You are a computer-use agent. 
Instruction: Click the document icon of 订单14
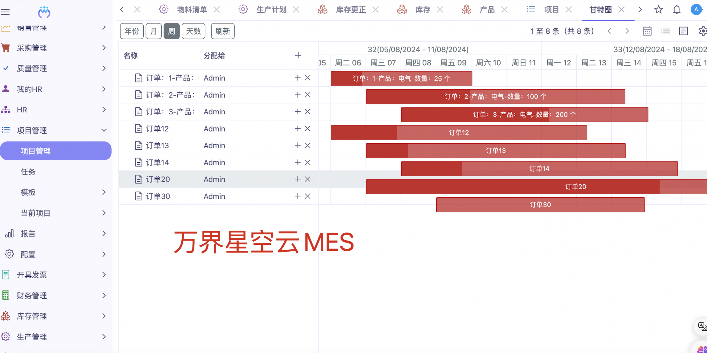[138, 162]
